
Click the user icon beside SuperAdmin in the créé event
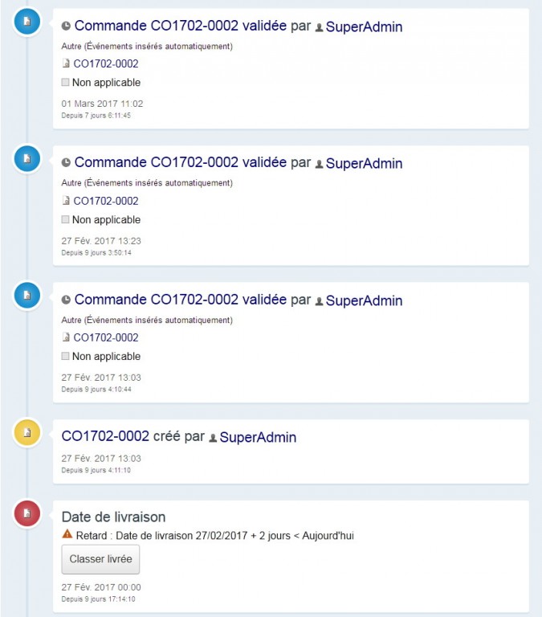point(213,438)
